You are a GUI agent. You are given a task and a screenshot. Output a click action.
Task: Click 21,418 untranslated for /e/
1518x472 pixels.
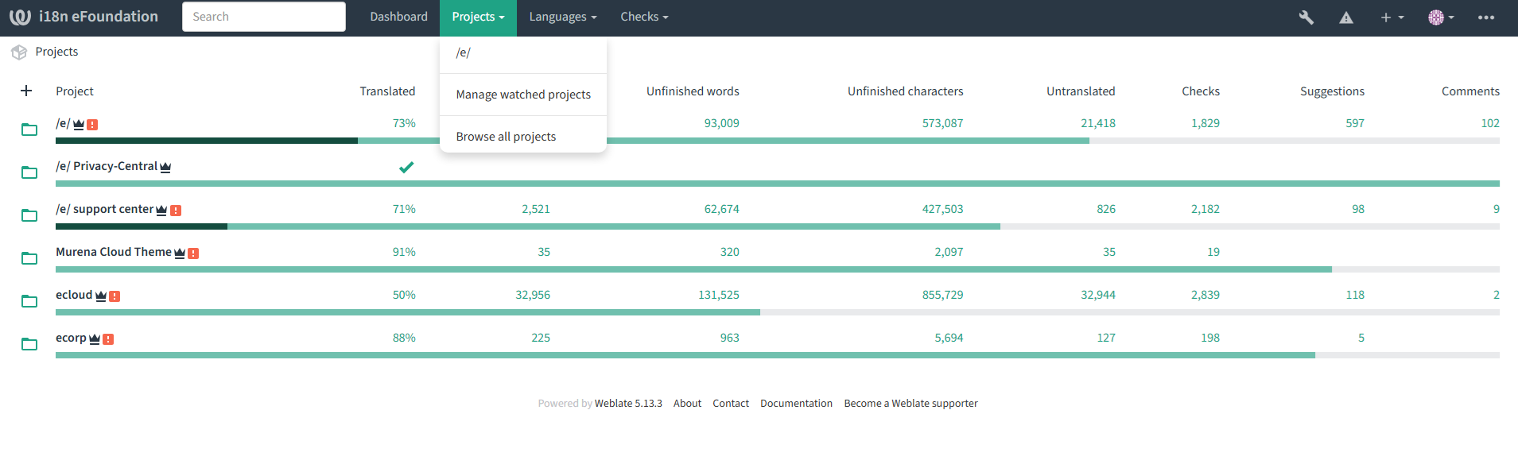(x=1098, y=123)
